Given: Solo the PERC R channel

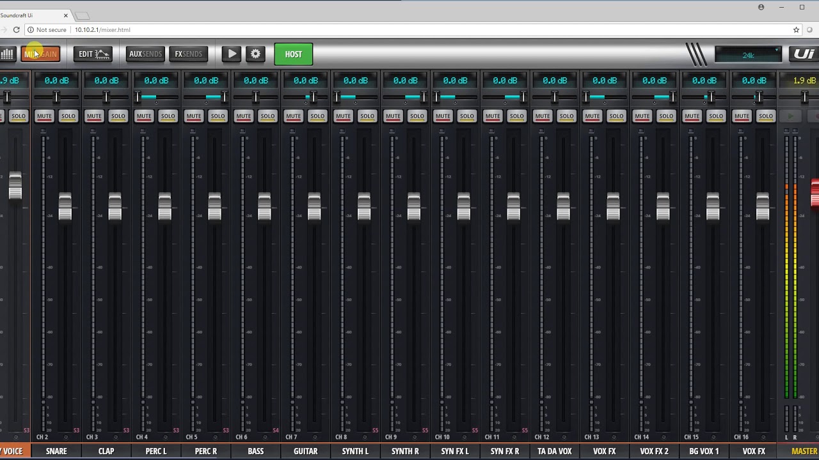Looking at the screenshot, I should click(218, 116).
